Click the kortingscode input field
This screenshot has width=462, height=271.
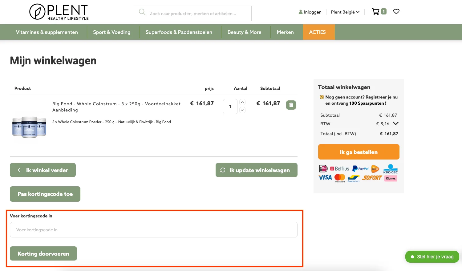click(x=153, y=229)
